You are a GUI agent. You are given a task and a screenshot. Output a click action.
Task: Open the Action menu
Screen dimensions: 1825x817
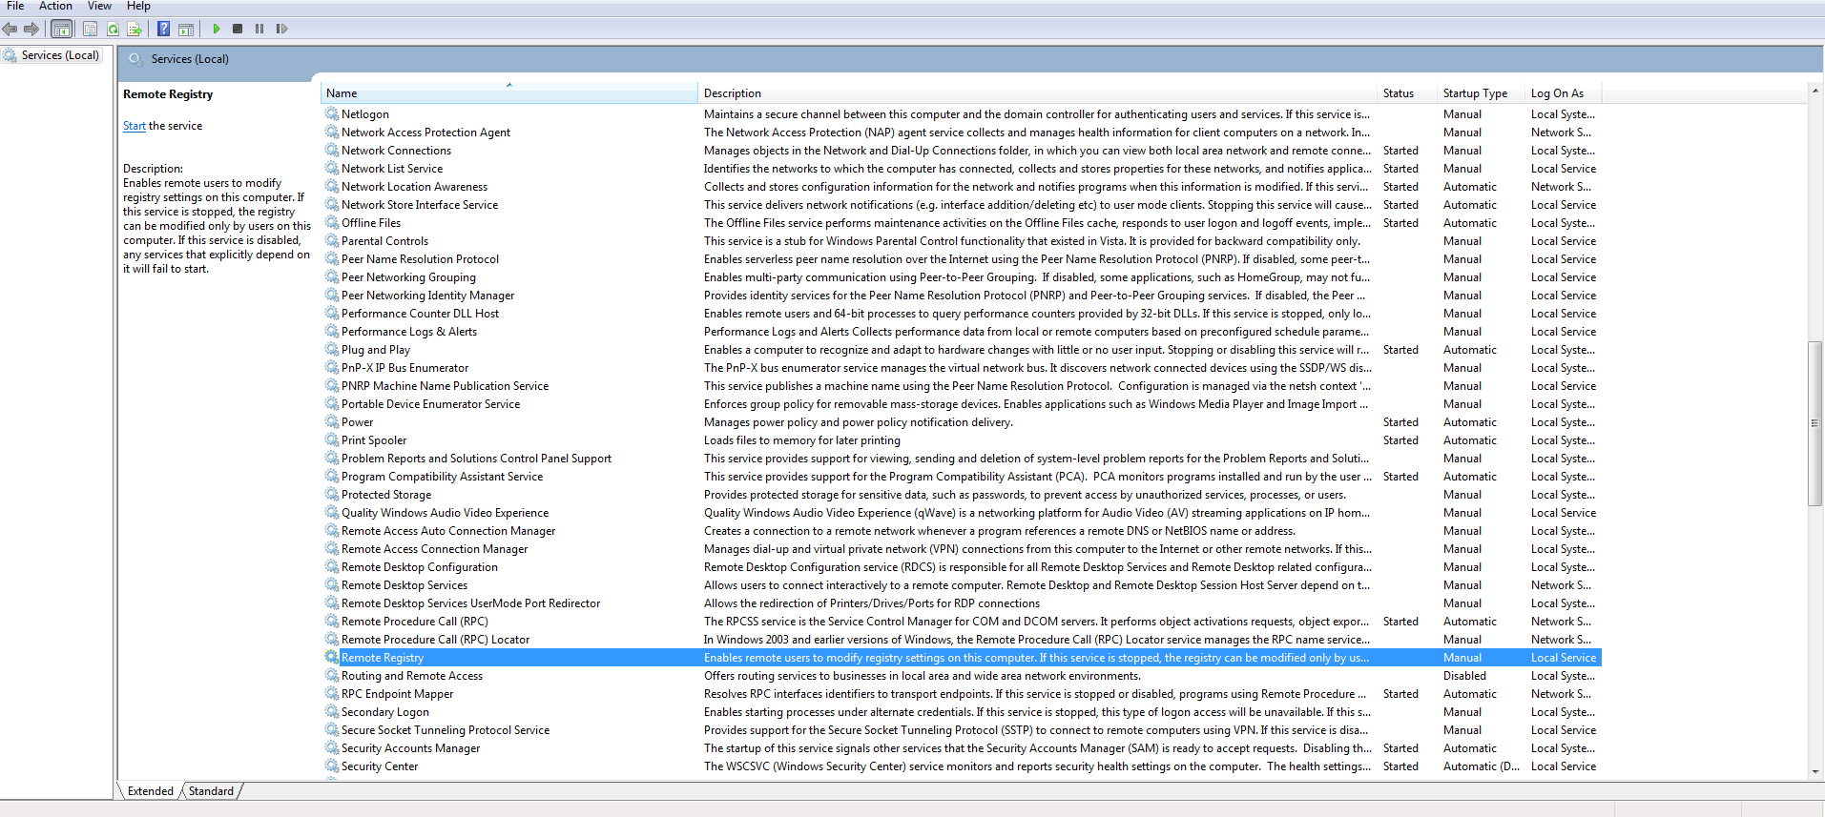[55, 6]
